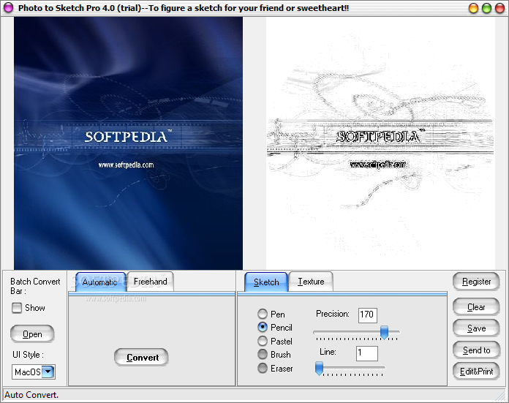The width and height of the screenshot is (509, 403).
Task: Click the Clear button
Action: 476,307
